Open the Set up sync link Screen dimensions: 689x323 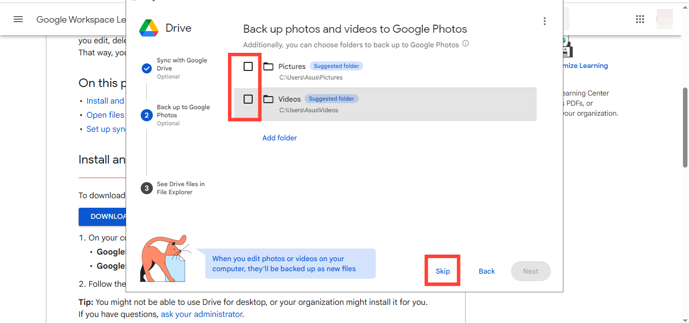click(x=106, y=129)
